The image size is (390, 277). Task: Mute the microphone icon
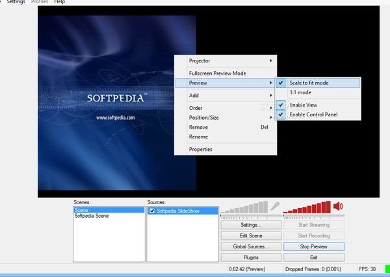coord(275,206)
